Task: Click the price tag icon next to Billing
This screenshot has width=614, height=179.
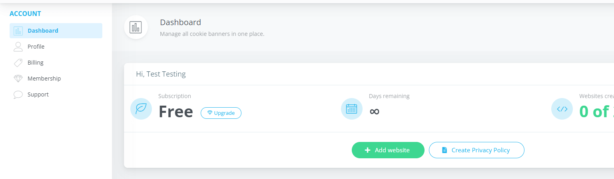Action: 18,63
